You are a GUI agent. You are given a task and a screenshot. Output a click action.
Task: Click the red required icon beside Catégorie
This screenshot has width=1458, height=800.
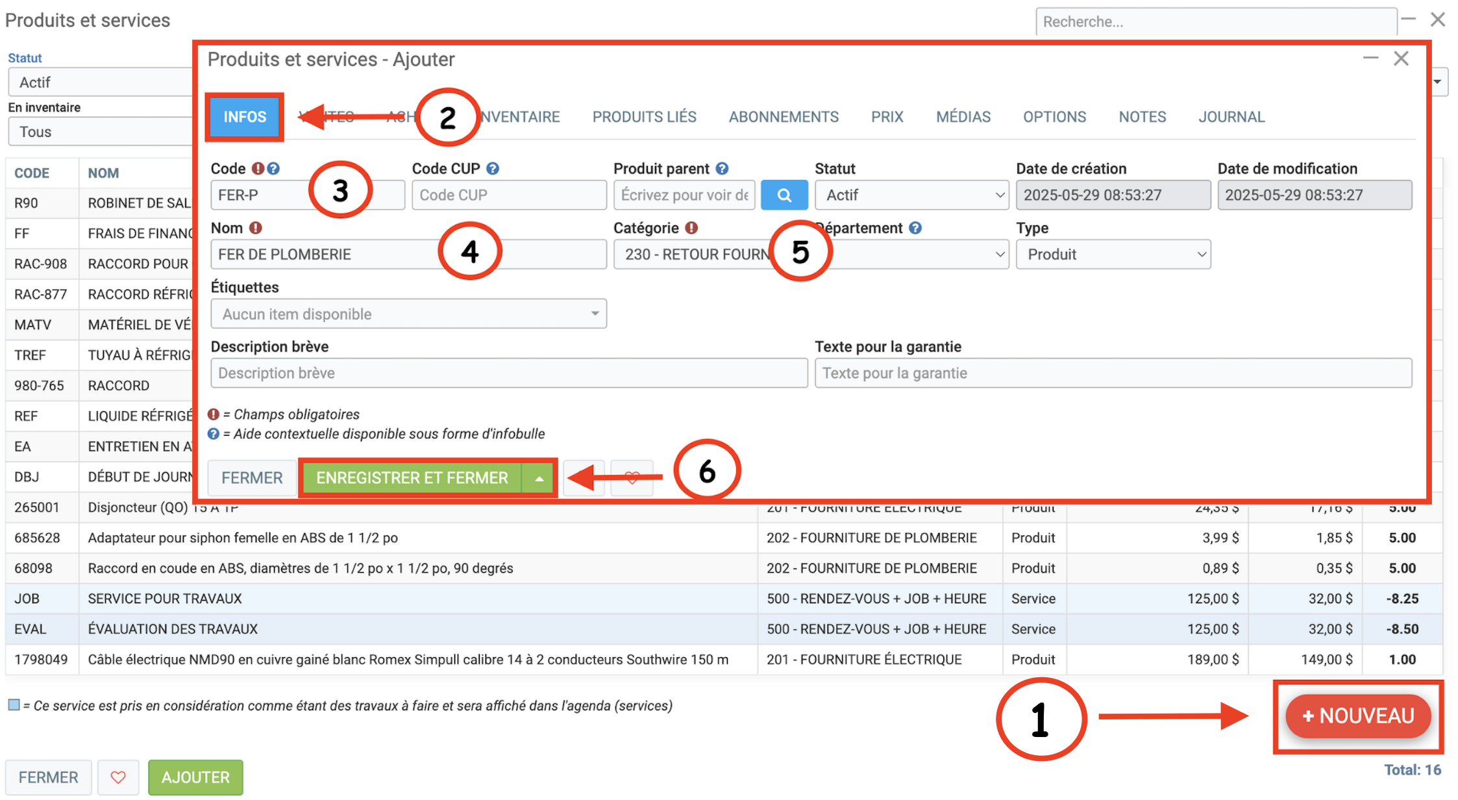click(x=691, y=228)
